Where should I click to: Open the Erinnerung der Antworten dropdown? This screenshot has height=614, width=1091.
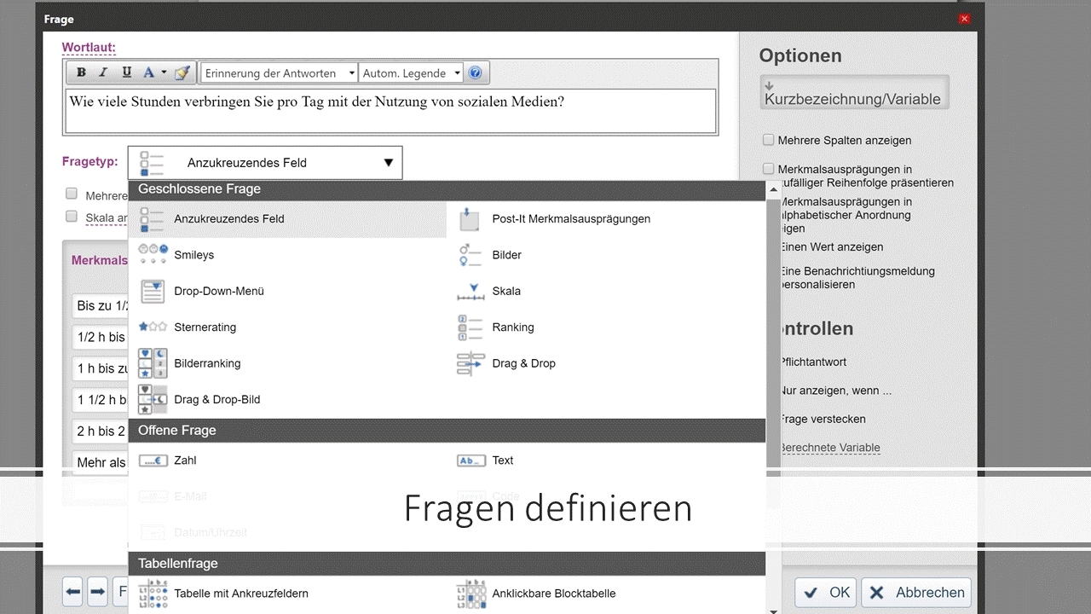(280, 73)
